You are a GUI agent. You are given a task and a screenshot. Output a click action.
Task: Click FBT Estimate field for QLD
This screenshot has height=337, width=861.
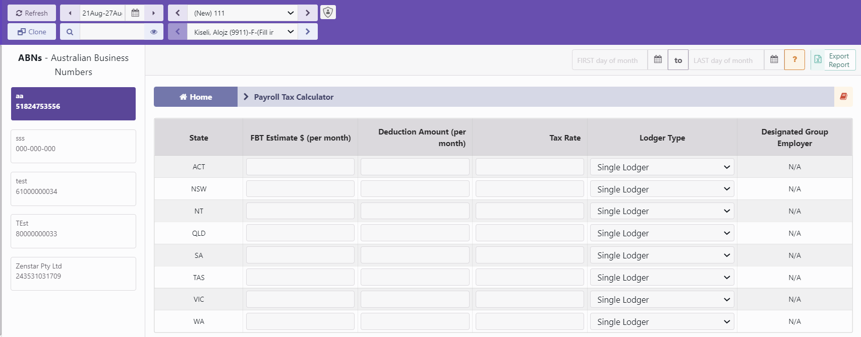pyautogui.click(x=300, y=233)
